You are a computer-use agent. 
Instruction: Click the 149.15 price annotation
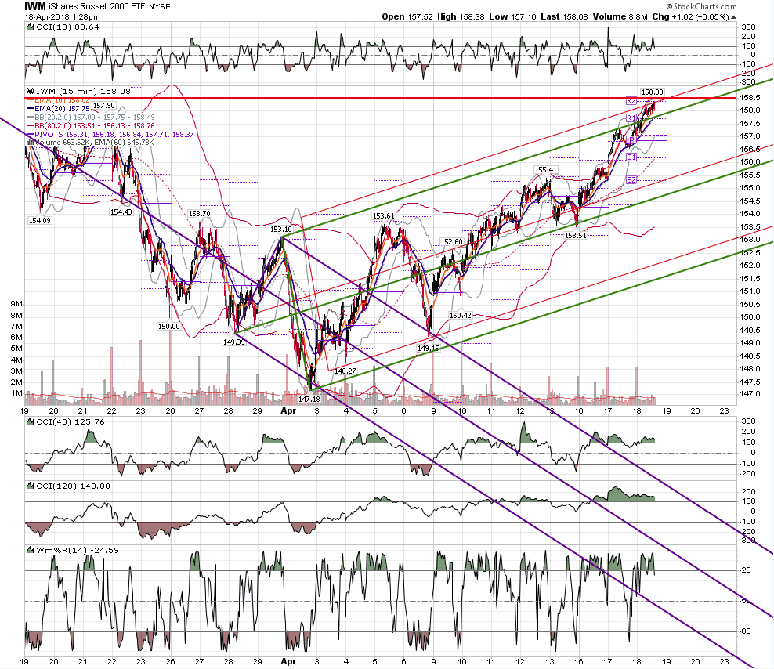coord(428,348)
